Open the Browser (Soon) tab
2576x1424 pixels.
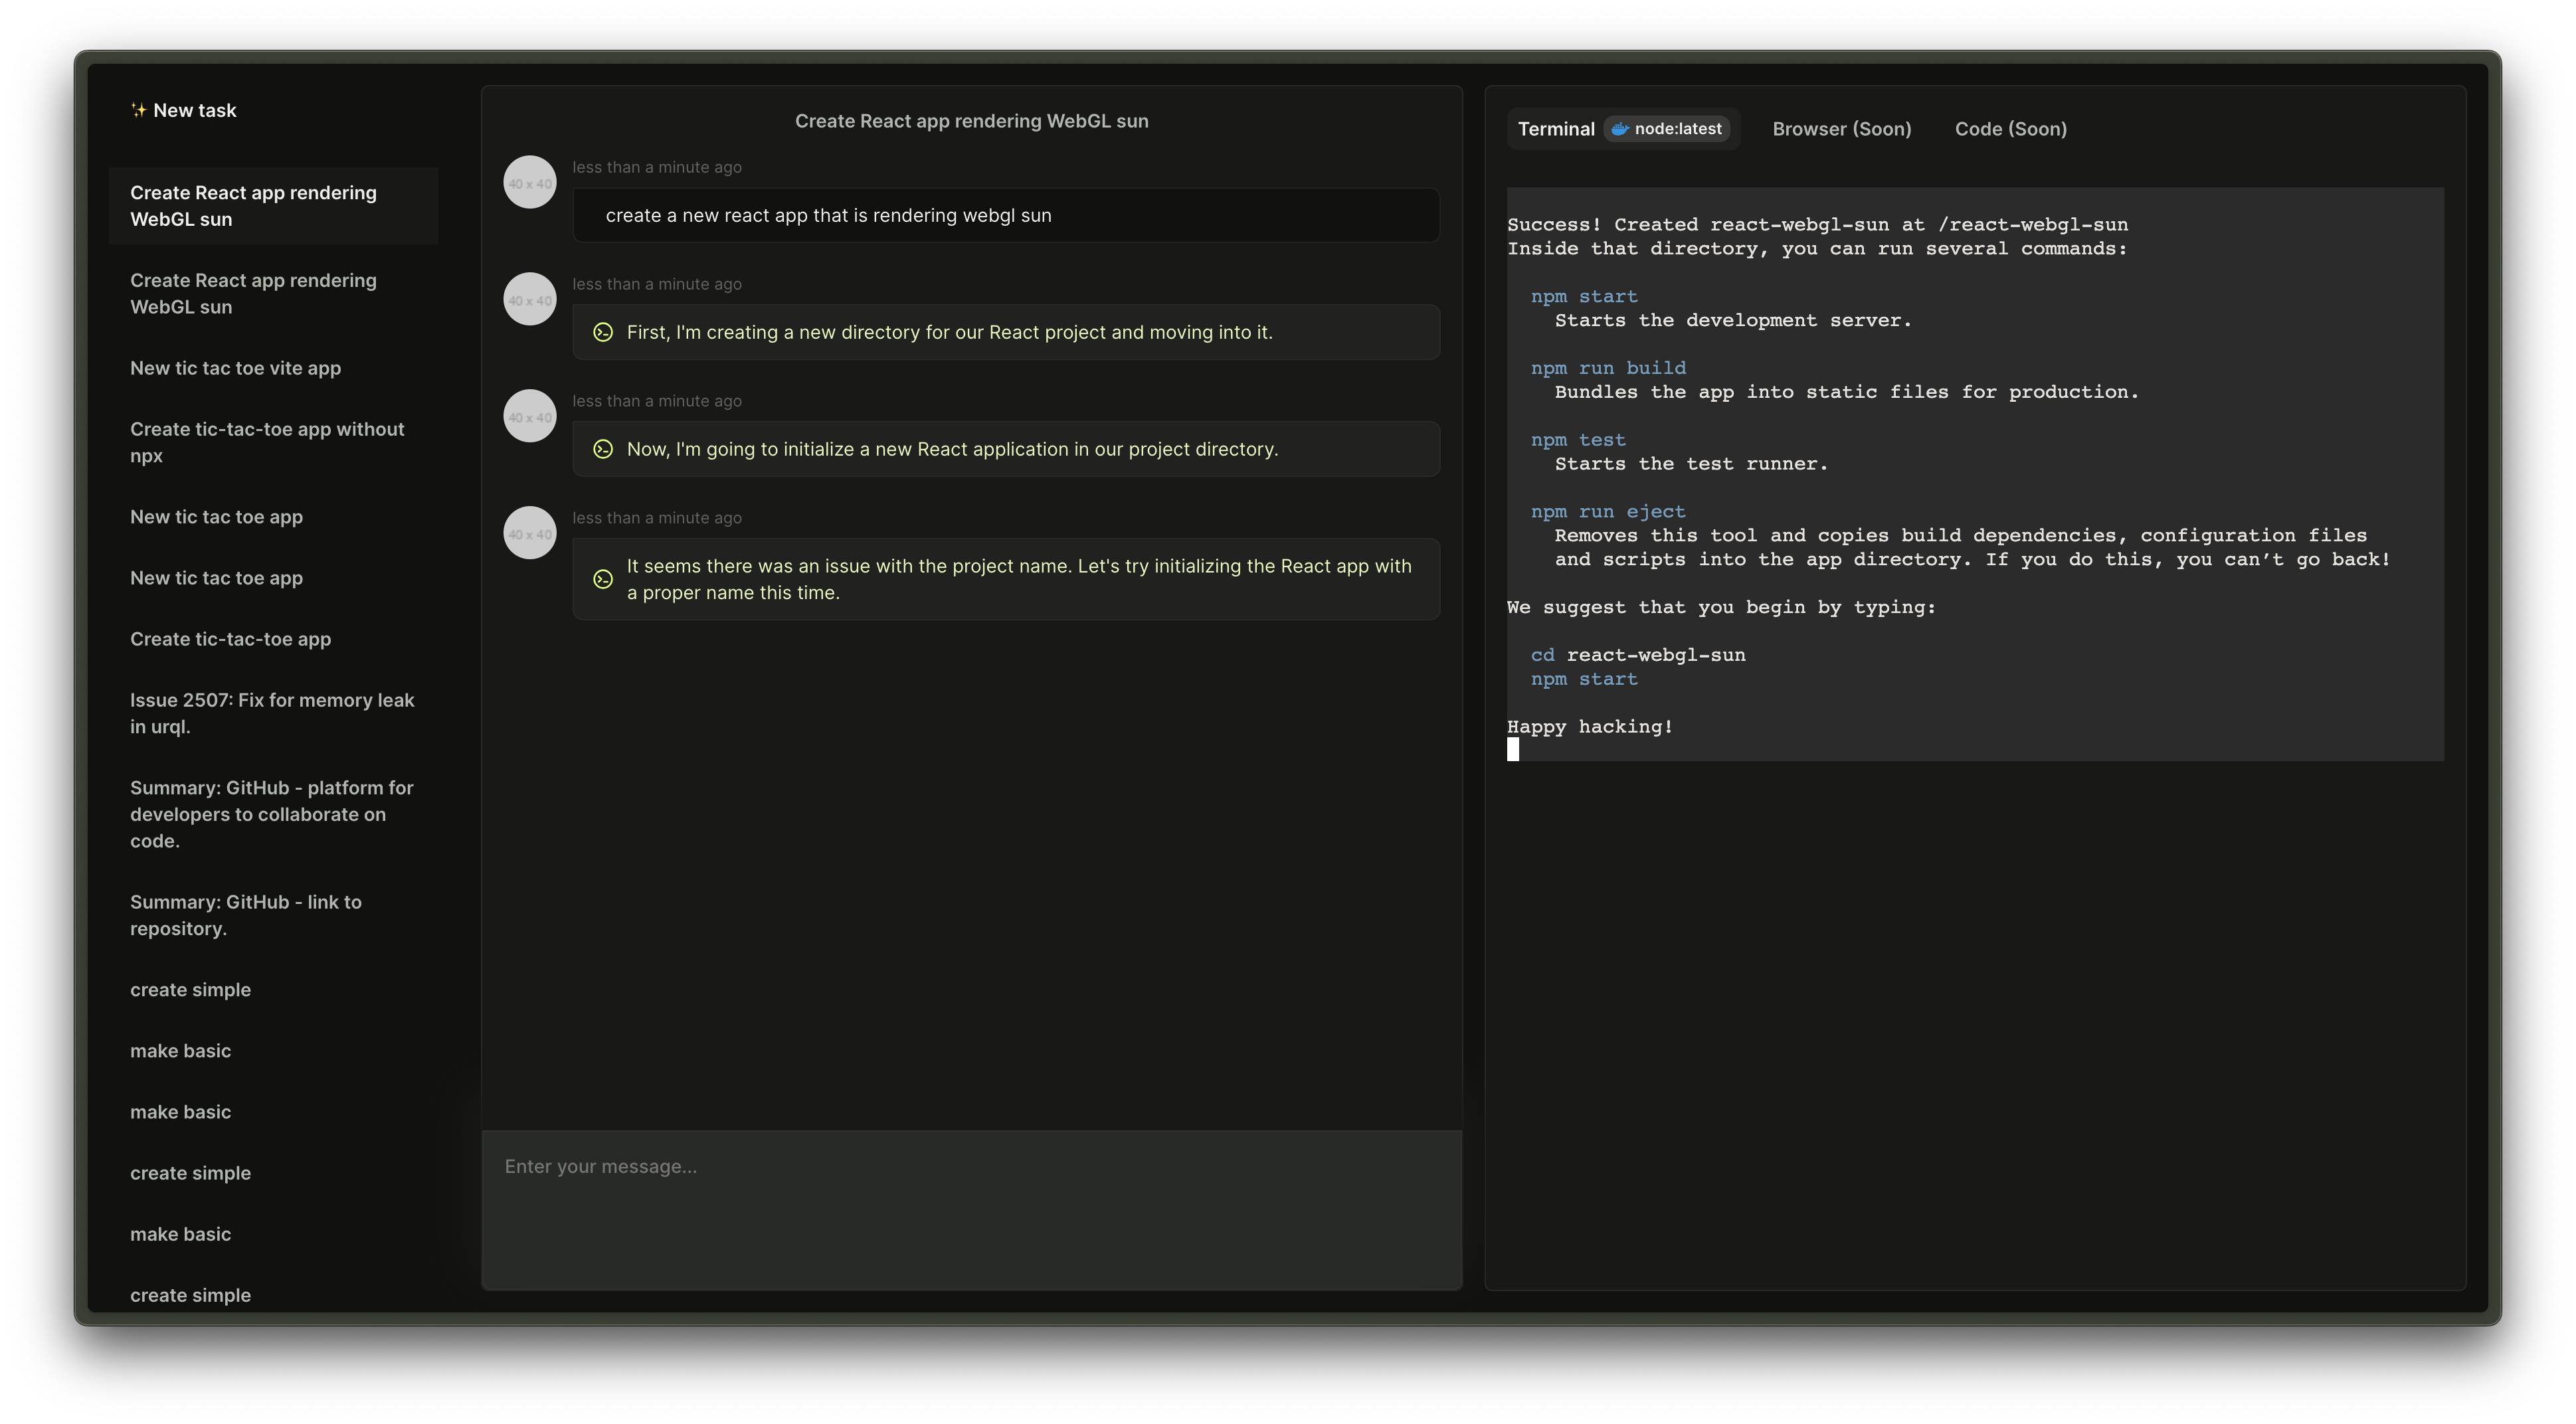[x=1841, y=129]
